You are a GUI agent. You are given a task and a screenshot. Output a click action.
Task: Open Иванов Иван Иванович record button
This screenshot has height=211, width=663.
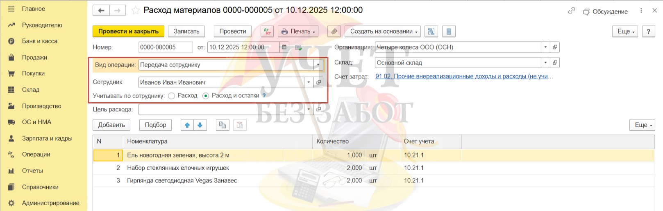click(318, 82)
